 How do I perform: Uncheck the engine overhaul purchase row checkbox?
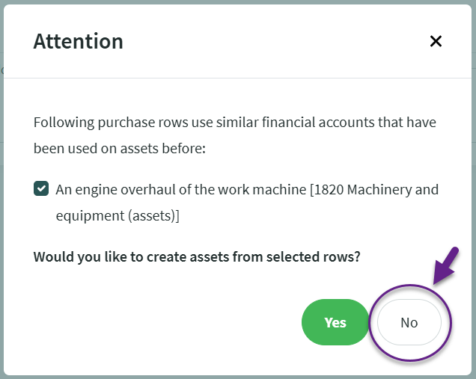42,189
